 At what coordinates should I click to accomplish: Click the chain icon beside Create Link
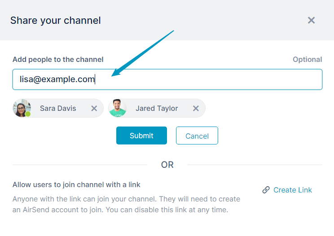[266, 190]
